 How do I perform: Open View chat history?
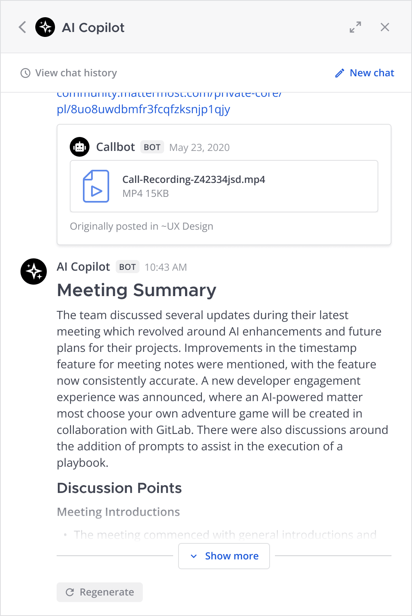coord(76,73)
